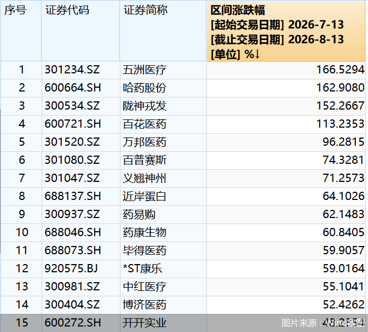Click value 64.1026
This screenshot has width=368, height=332.
pyautogui.click(x=343, y=196)
